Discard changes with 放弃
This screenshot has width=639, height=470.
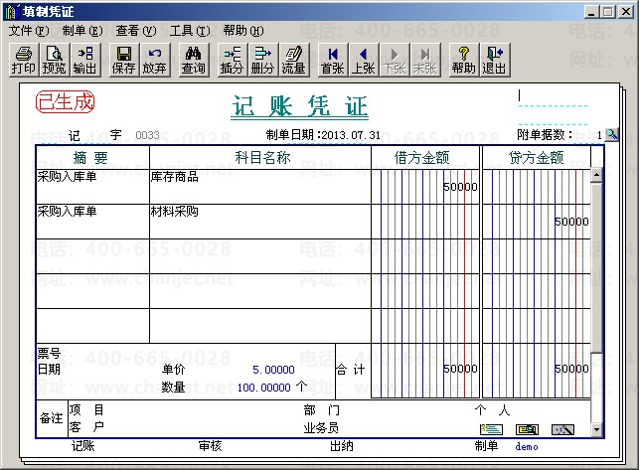tap(154, 60)
